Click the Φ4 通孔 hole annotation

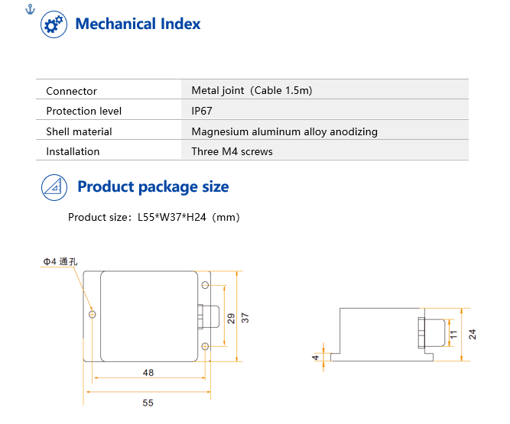click(60, 262)
